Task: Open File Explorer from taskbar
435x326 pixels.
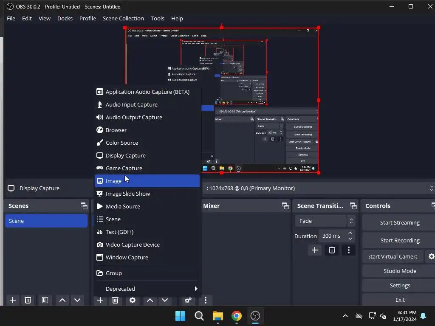Action: click(x=218, y=316)
